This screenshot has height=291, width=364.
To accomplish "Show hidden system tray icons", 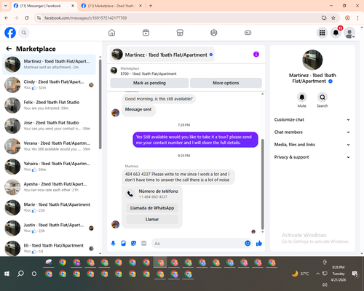I will (x=317, y=274).
